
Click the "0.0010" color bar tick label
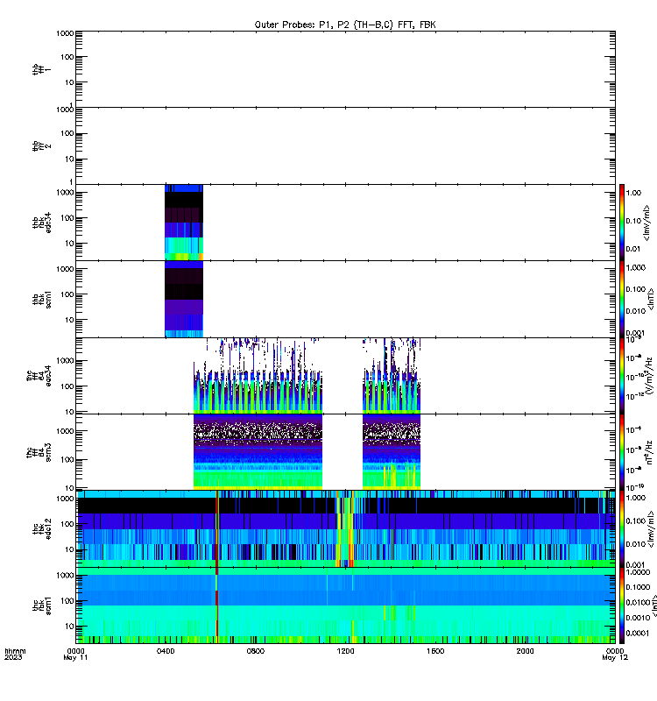(639, 618)
